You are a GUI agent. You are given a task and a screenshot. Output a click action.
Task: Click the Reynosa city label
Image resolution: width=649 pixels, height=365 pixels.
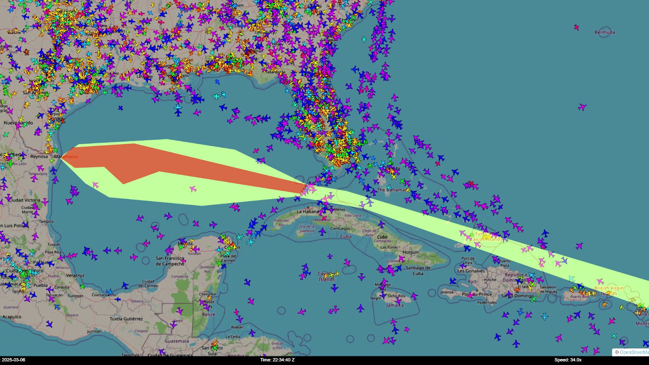click(39, 157)
